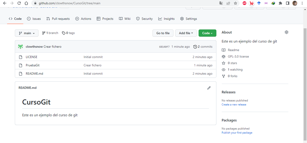
Task: Click the translate page icon in address bar
Action: [x=221, y=3]
